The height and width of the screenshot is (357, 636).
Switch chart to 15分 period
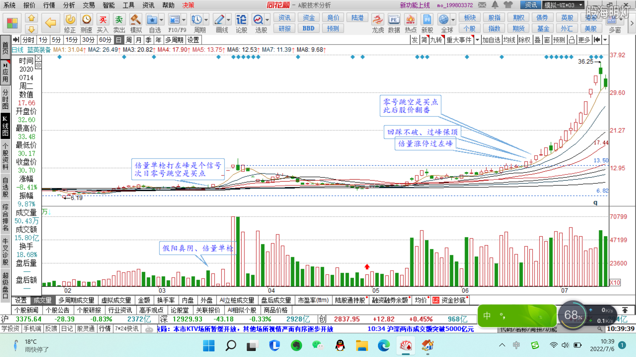coord(71,40)
